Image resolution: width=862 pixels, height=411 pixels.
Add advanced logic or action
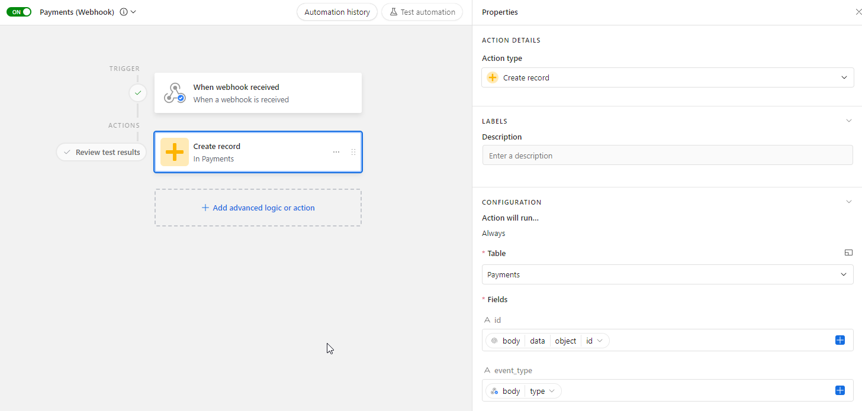point(258,208)
